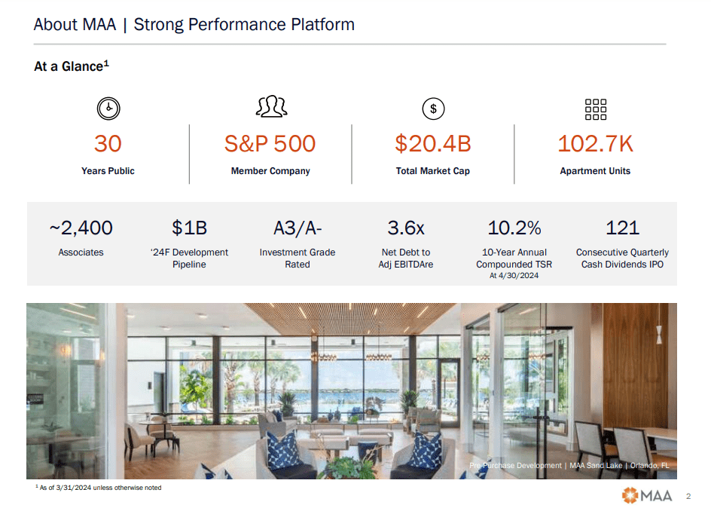Image resolution: width=711 pixels, height=511 pixels.
Task: Click the dollar sign icon above Total Market Cap
Action: coord(433,109)
